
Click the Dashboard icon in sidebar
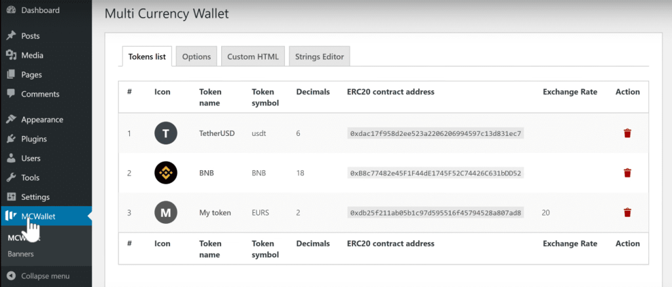[x=12, y=11]
